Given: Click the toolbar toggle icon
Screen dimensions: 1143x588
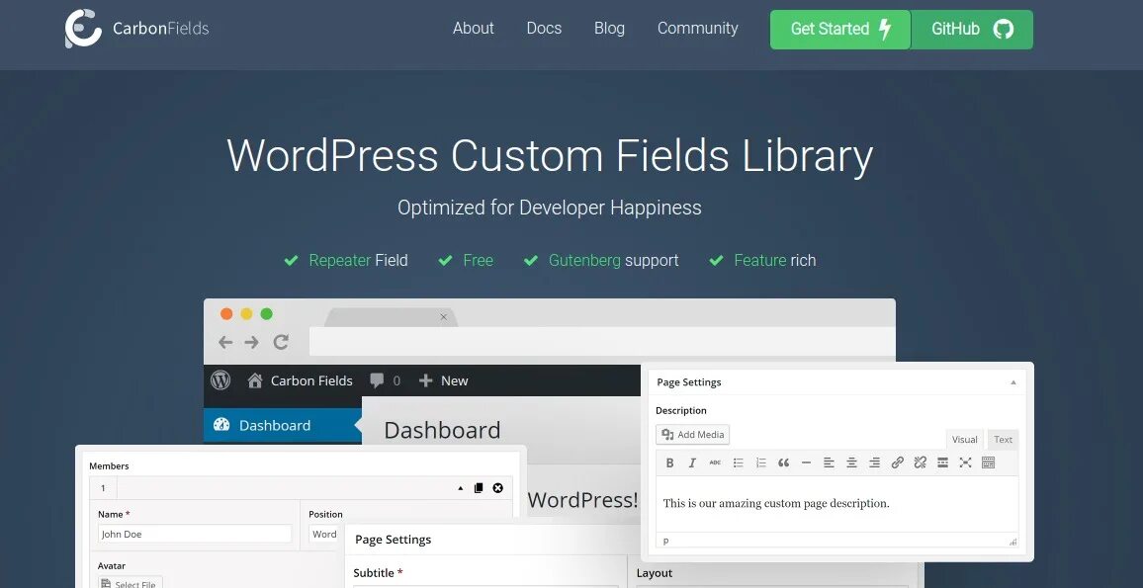Looking at the screenshot, I should (989, 462).
